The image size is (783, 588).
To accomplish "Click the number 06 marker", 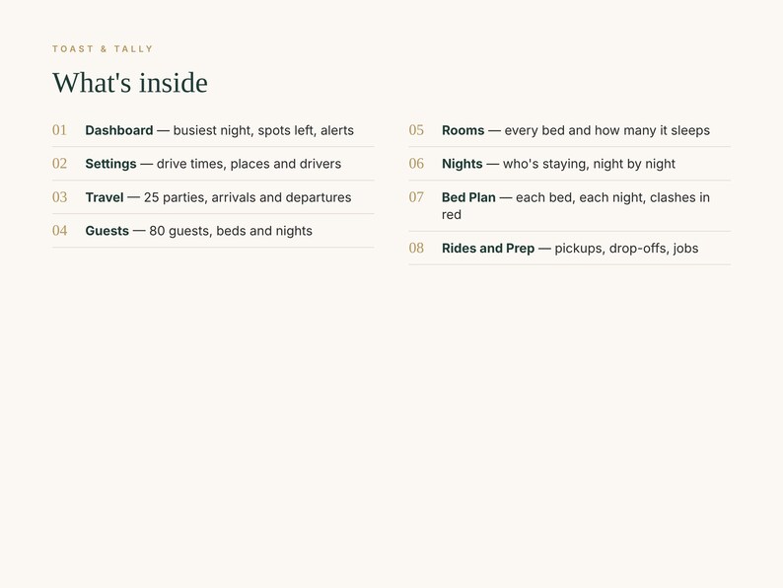I will [x=416, y=164].
